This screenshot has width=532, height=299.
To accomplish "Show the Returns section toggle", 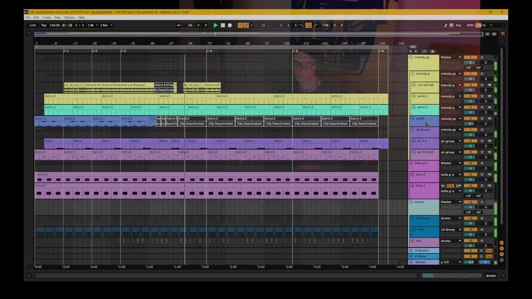I will point(502,248).
